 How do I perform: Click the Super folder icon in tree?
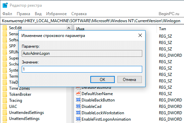coord(5,58)
